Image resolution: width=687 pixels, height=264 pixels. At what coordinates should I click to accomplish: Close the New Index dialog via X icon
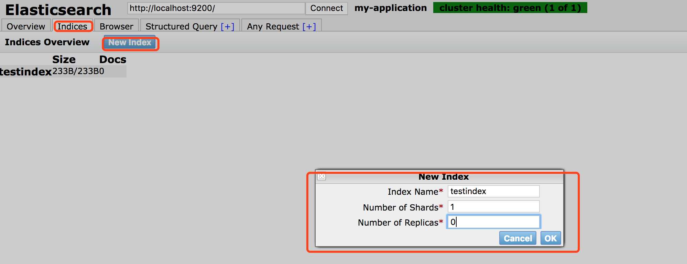pyautogui.click(x=321, y=177)
